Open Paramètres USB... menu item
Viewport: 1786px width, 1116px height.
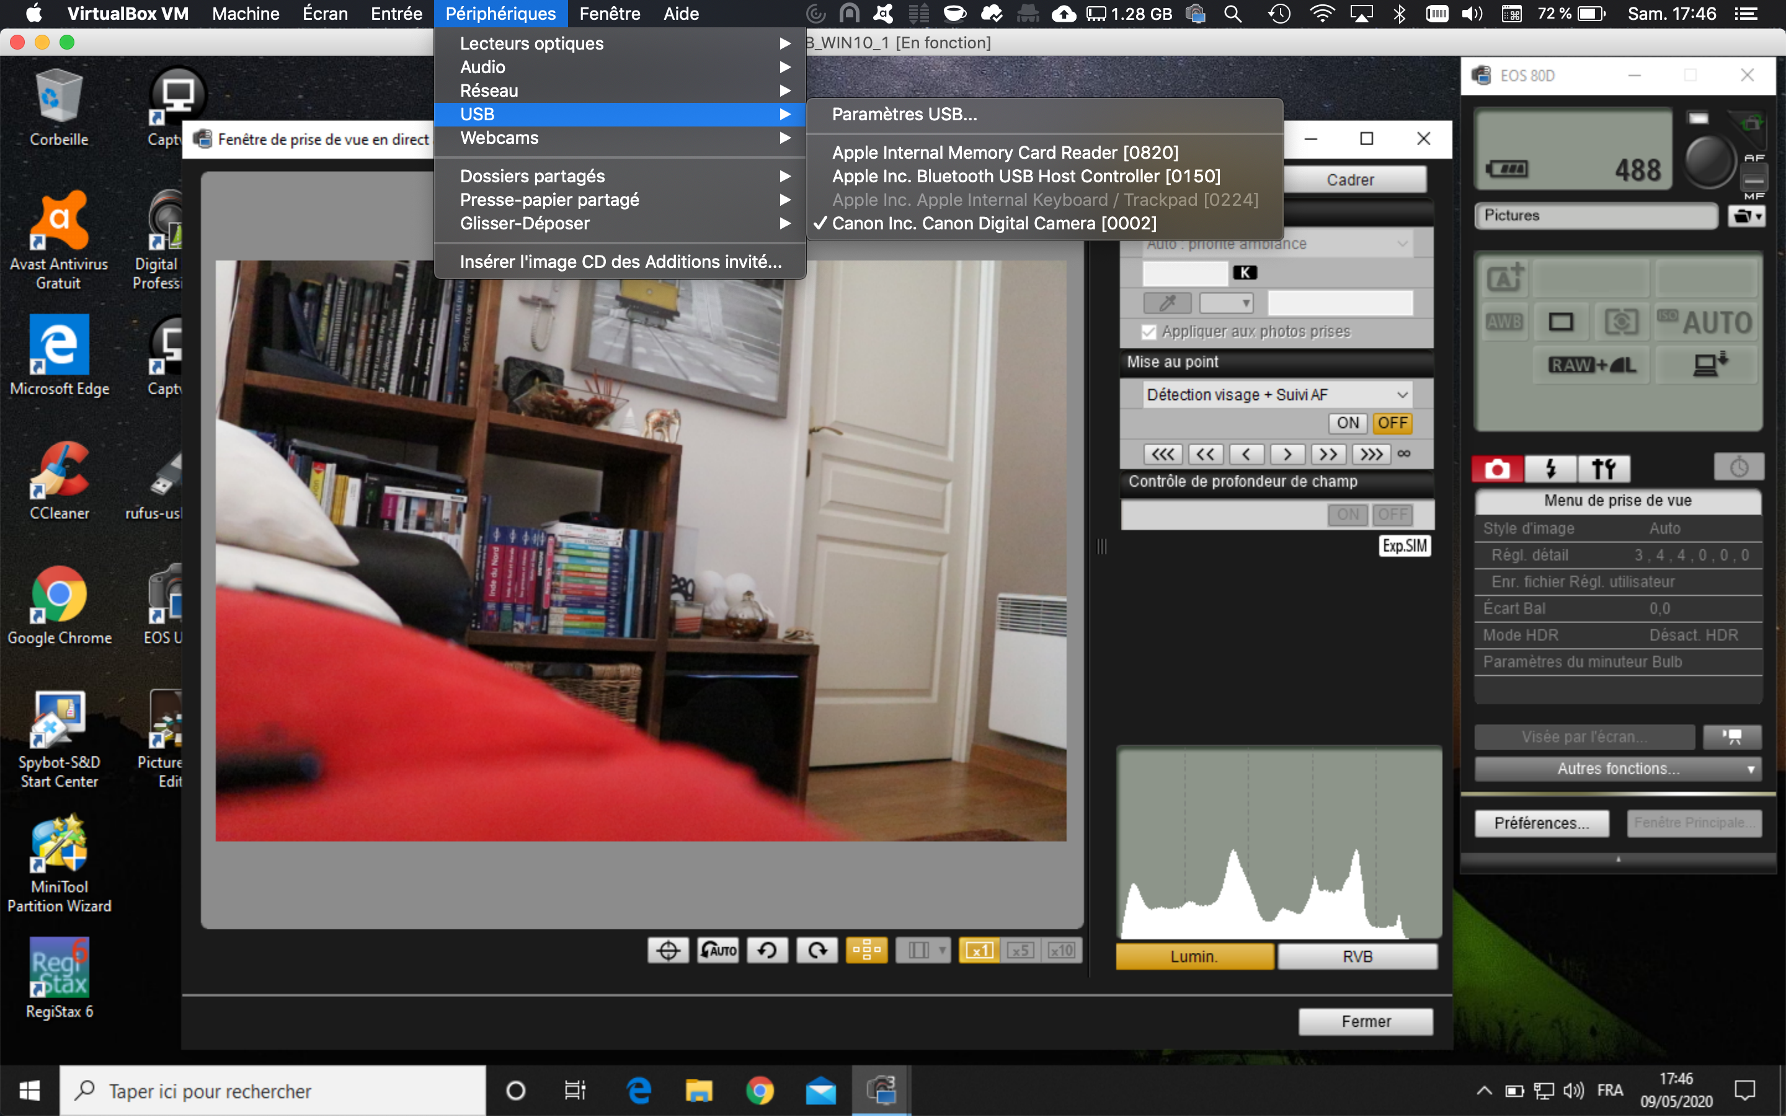point(904,115)
